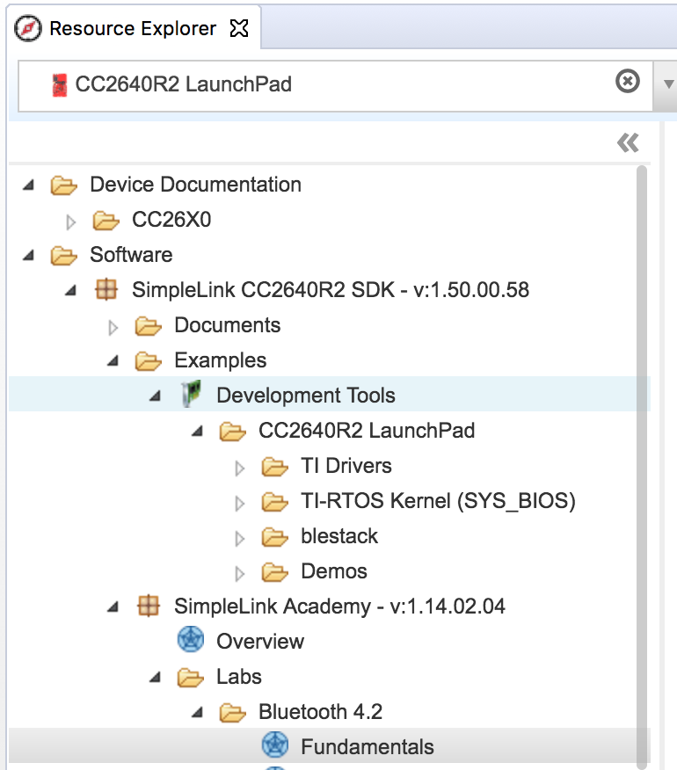Screen dimensions: 677x770
Task: Click the Resource Explorer tab icon
Action: (29, 27)
